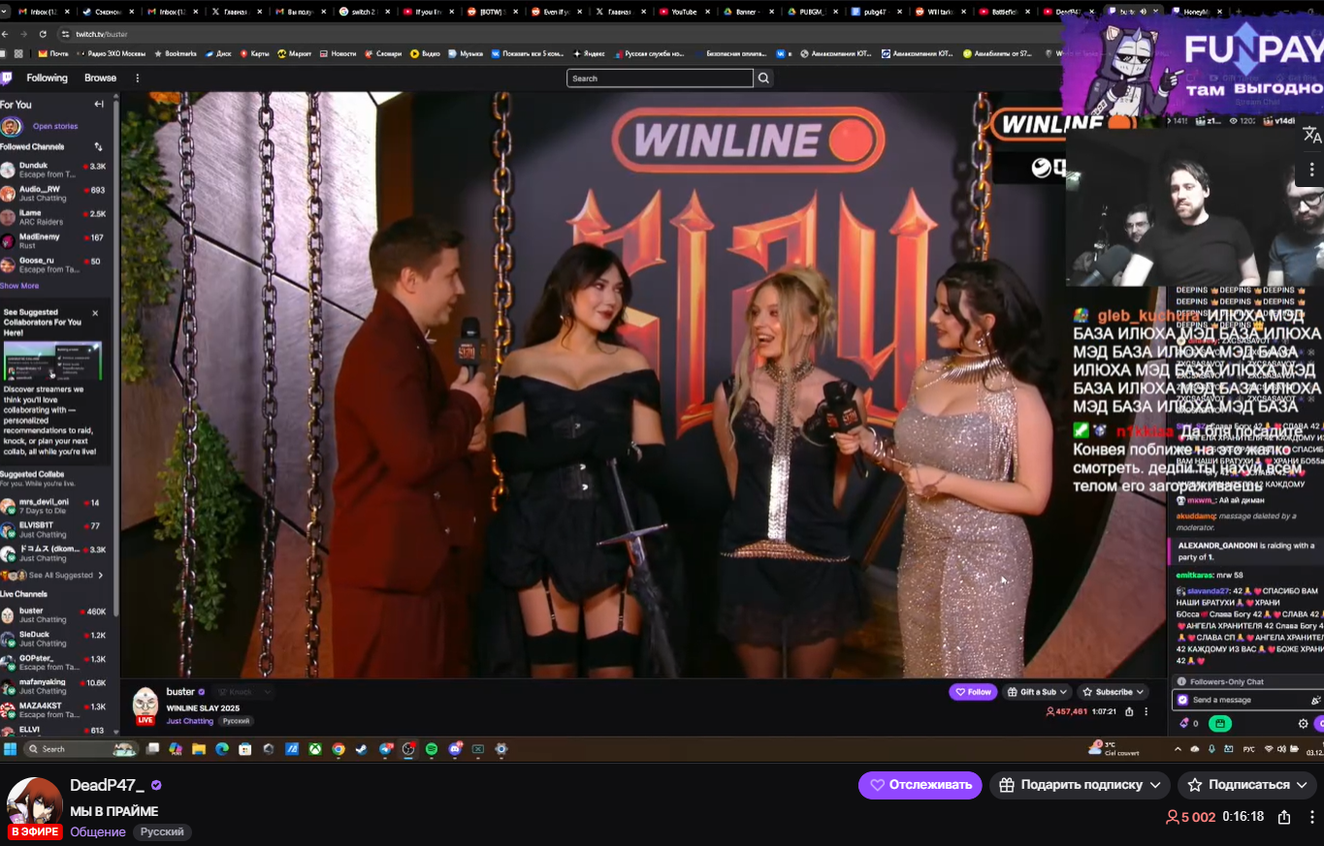Open the GOPster_ live channel
Image resolution: width=1324 pixels, height=846 pixels.
click(x=53, y=663)
